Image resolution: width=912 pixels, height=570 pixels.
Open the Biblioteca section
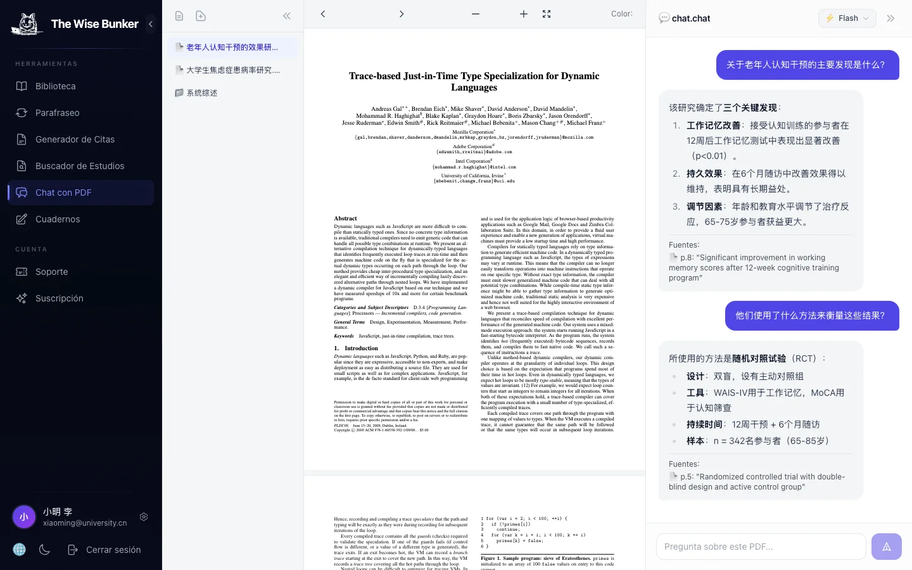[55, 86]
